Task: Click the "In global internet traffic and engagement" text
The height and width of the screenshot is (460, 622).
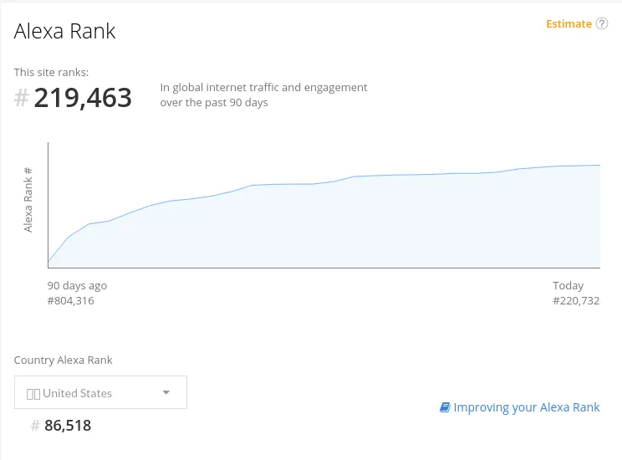Action: 264,87
